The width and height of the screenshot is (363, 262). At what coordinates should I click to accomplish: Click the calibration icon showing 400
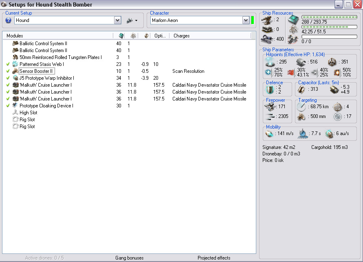point(267,39)
